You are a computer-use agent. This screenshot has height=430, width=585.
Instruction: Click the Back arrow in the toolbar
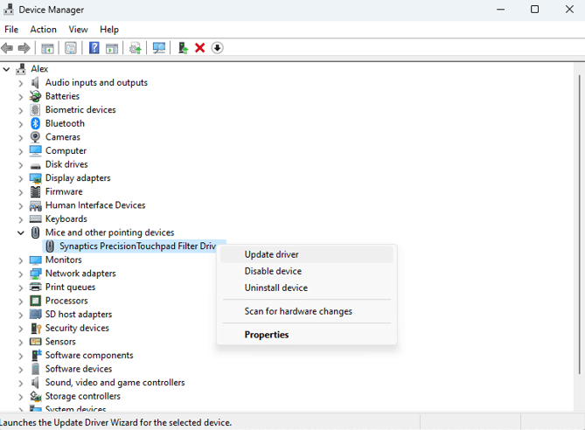pos(8,48)
